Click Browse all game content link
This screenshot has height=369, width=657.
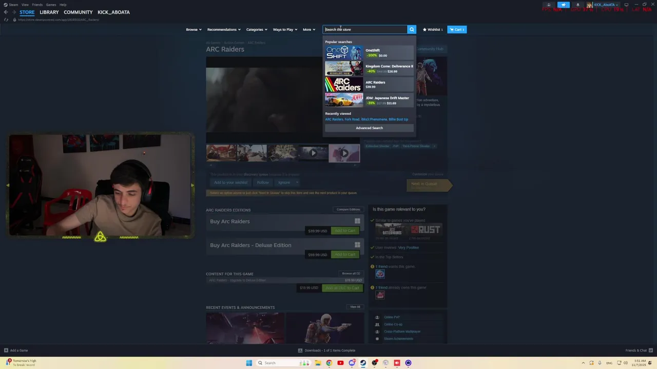pyautogui.click(x=351, y=273)
